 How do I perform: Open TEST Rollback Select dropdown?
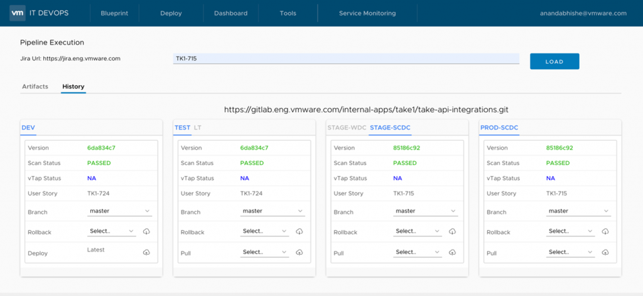pos(264,231)
